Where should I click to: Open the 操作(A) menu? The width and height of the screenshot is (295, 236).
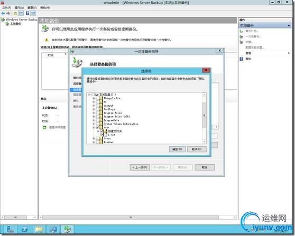(x=19, y=7)
